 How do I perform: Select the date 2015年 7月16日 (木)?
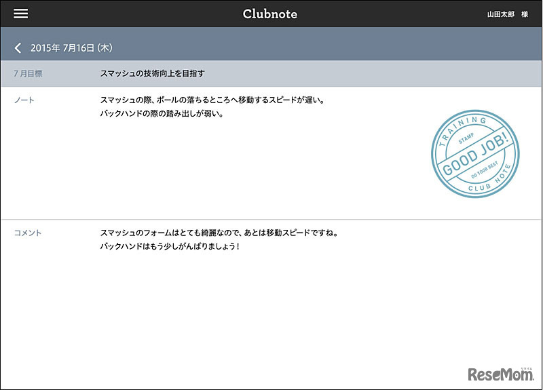coord(71,47)
